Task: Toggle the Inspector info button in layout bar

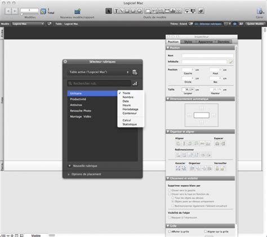Action: [x=234, y=24]
